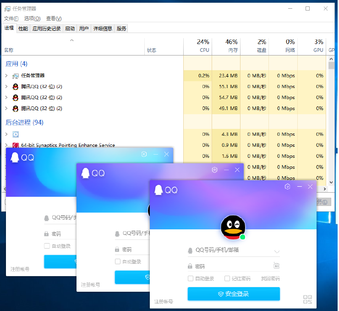Open settings gear in back QQ window

point(144,154)
